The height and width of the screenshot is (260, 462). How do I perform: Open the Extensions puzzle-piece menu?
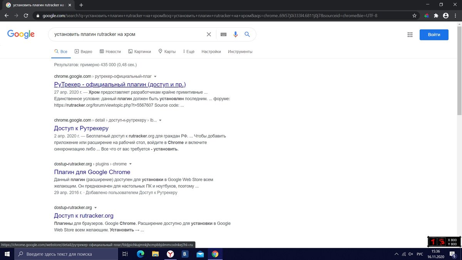(436, 16)
